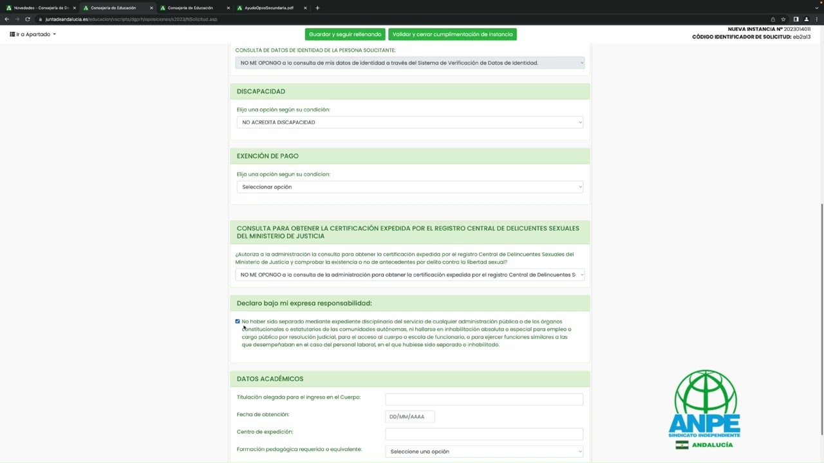824x463 pixels.
Task: Uncheck the declaration responsibility checkbox
Action: pos(238,322)
